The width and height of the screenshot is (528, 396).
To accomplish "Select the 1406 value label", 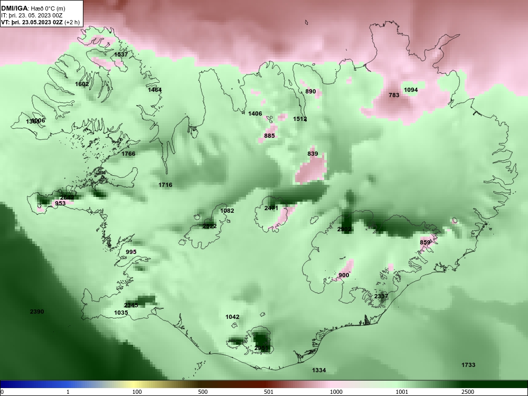I will [255, 114].
